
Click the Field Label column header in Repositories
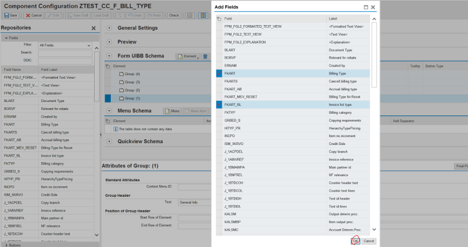click(66, 70)
